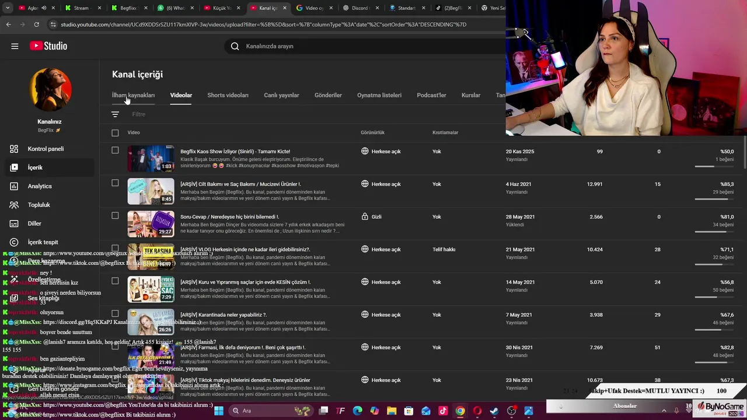The image size is (747, 420).
Task: Tick the select-all checkbox in table header
Action: (115, 133)
